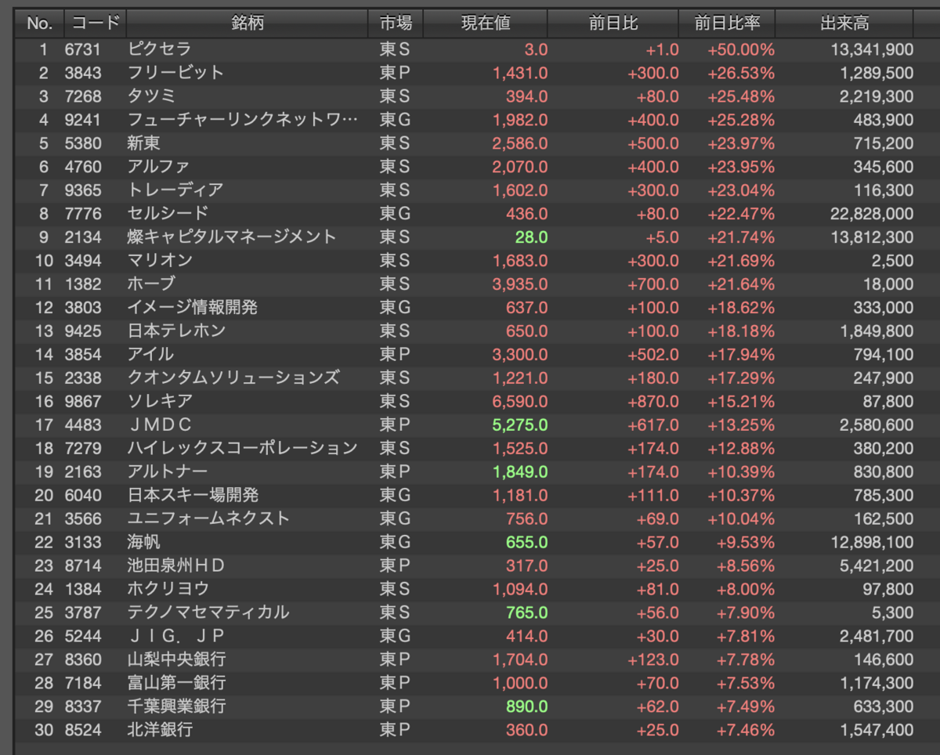Click the +26.53% change rate
The image size is (940, 755).
click(x=741, y=74)
